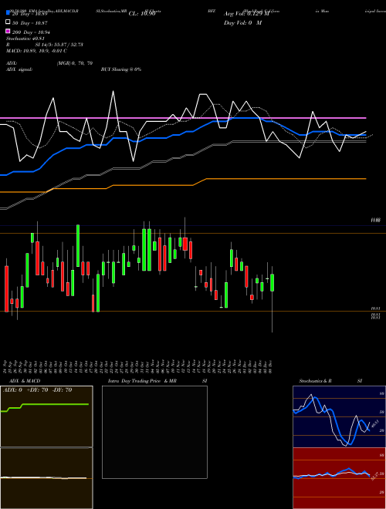Click the 'BUY Slowing @ 0%' signal text
Viewport: 386px width, 509px height.
[x=121, y=69]
